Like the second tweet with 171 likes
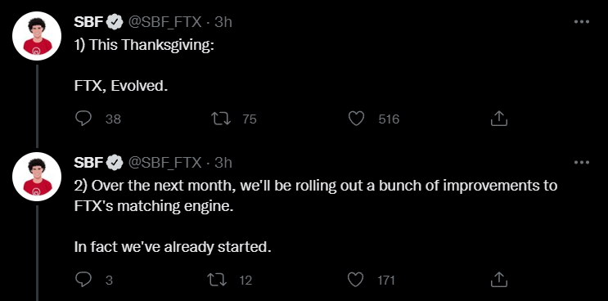Screen dimensions: 608x301 coord(355,280)
